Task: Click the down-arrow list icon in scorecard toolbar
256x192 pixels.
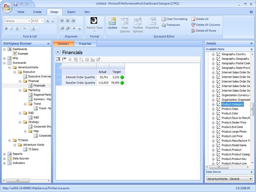Action: click(58, 59)
